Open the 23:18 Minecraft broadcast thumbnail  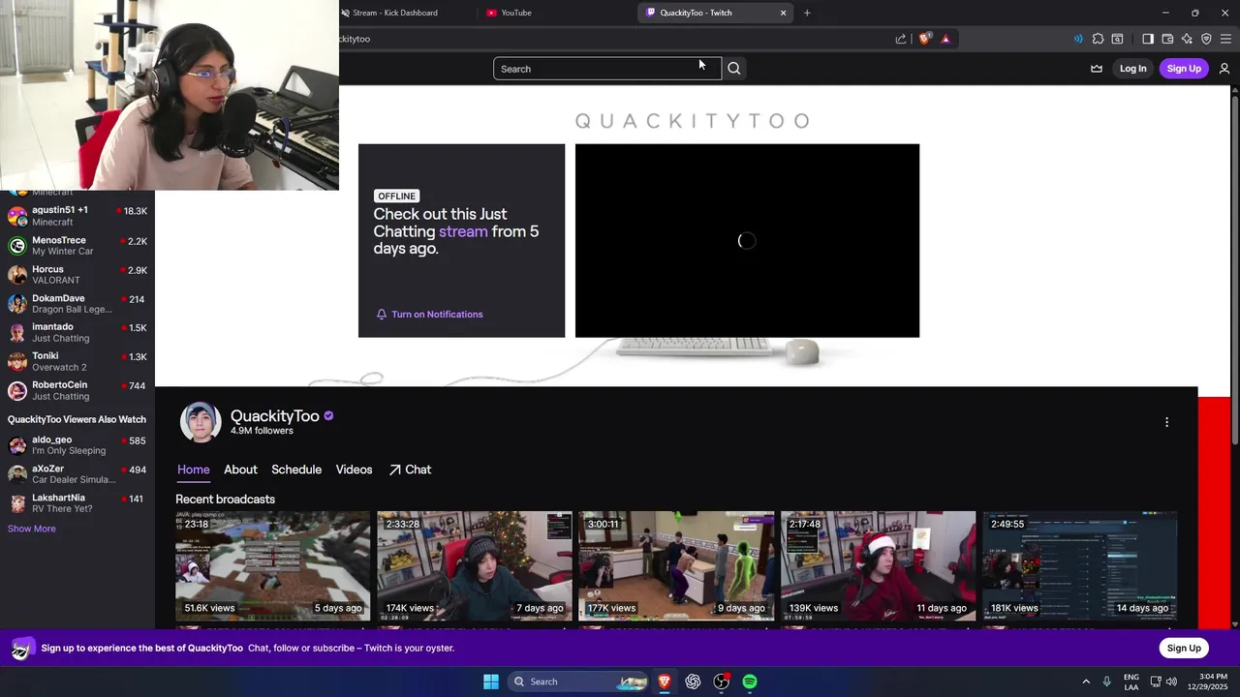click(x=272, y=565)
